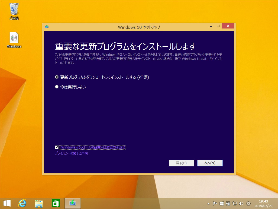This screenshot has height=209, width=278.
Task: Open the Windows disc icon on the desktop
Action: click(14, 38)
